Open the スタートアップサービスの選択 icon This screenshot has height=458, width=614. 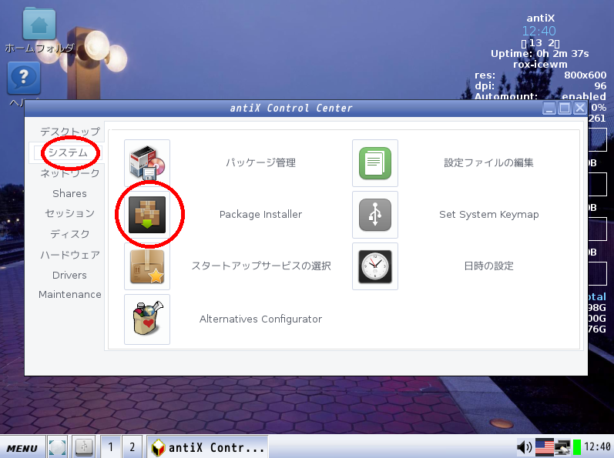click(147, 266)
